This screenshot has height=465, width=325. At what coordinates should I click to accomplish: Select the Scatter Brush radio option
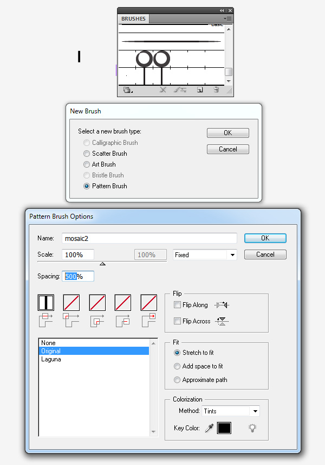(x=87, y=154)
